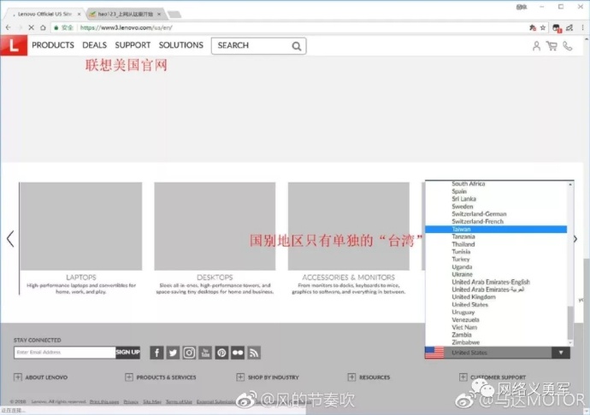This screenshot has height=415, width=590.
Task: Open the PRODUCTS menu
Action: tap(53, 45)
